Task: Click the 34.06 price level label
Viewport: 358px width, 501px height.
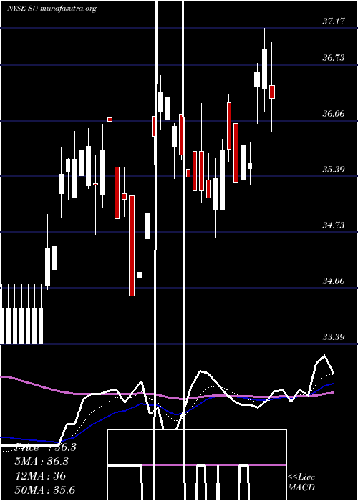Action: click(334, 281)
